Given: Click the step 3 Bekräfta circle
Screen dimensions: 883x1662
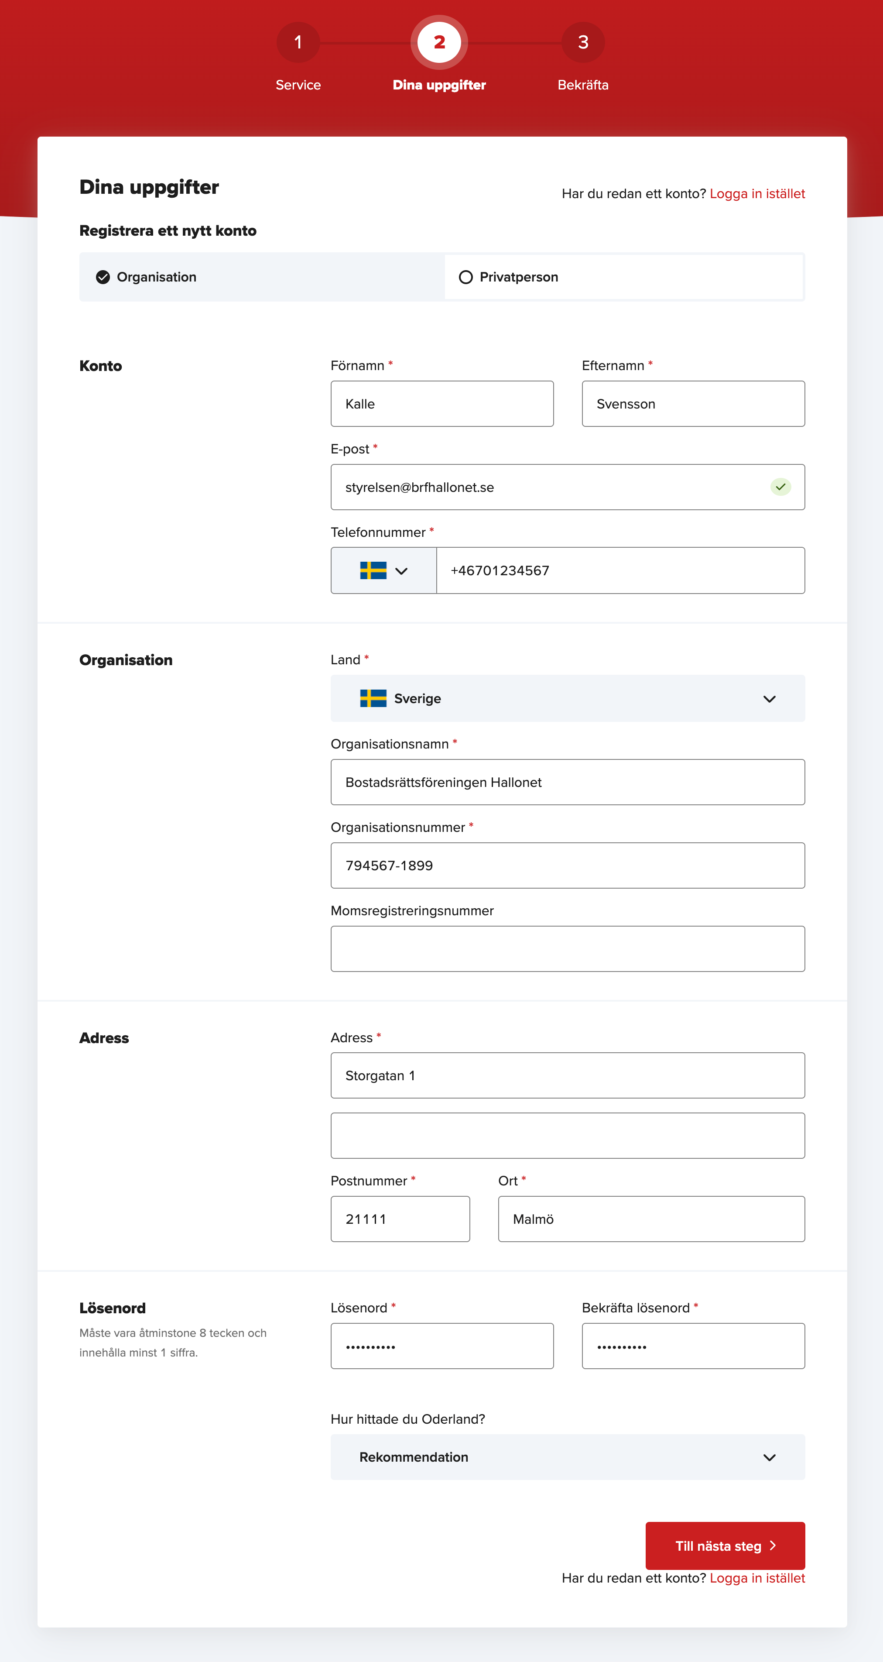Looking at the screenshot, I should click(582, 43).
